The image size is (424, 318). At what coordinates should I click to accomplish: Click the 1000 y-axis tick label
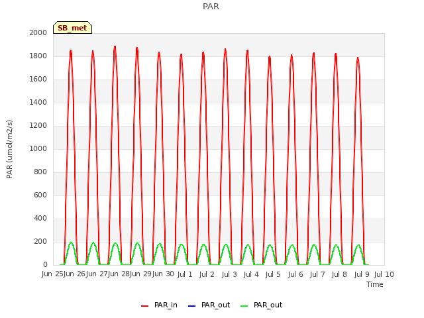[x=38, y=148]
